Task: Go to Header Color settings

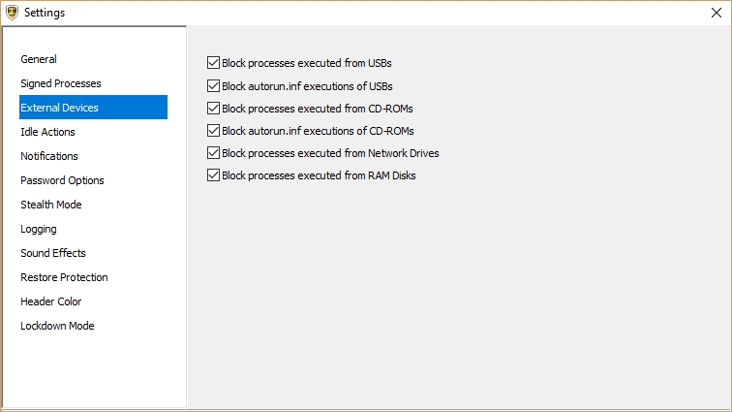Action: (51, 301)
